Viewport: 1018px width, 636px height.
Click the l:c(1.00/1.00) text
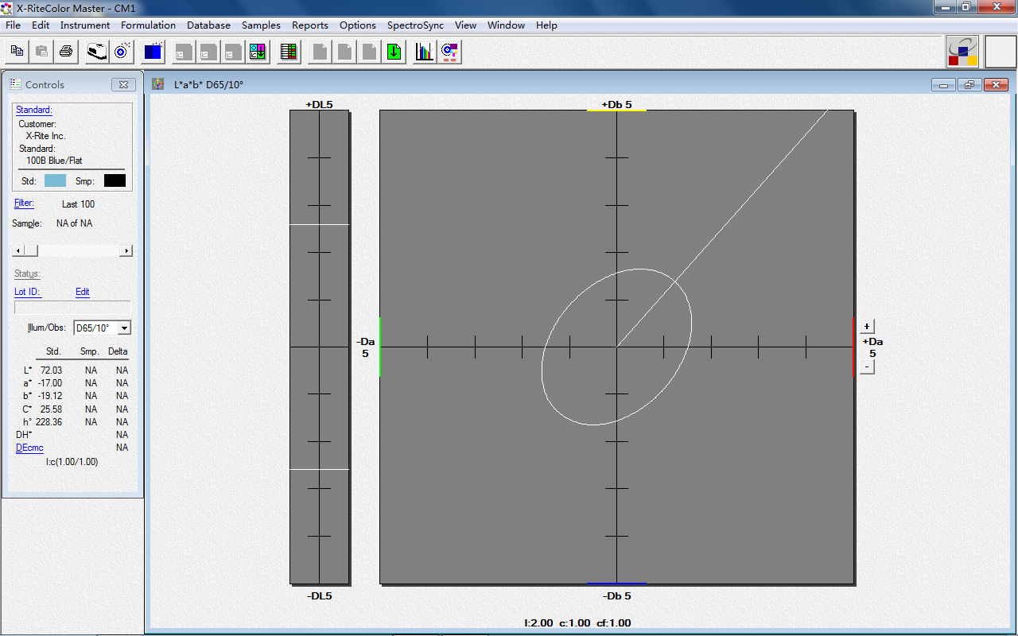[72, 462]
